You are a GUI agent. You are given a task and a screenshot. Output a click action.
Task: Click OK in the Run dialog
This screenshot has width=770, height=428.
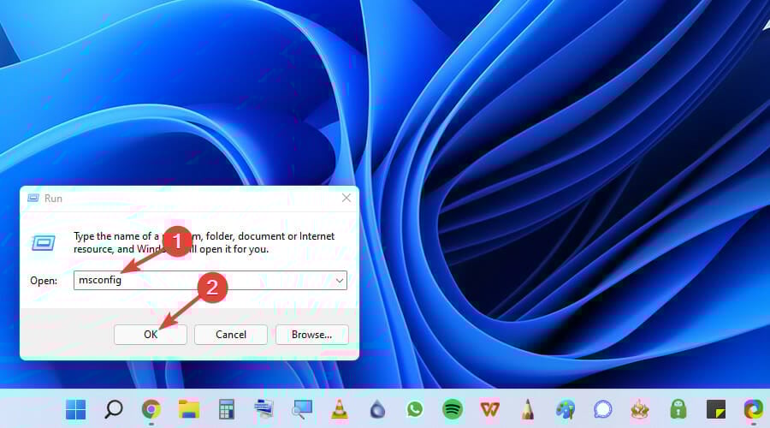pyautogui.click(x=151, y=335)
